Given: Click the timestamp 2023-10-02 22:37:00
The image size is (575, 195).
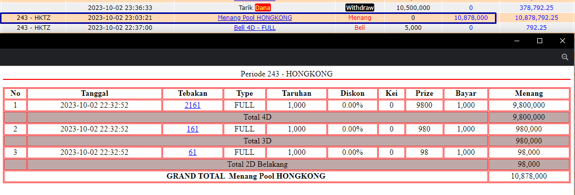Looking at the screenshot, I should tap(120, 27).
